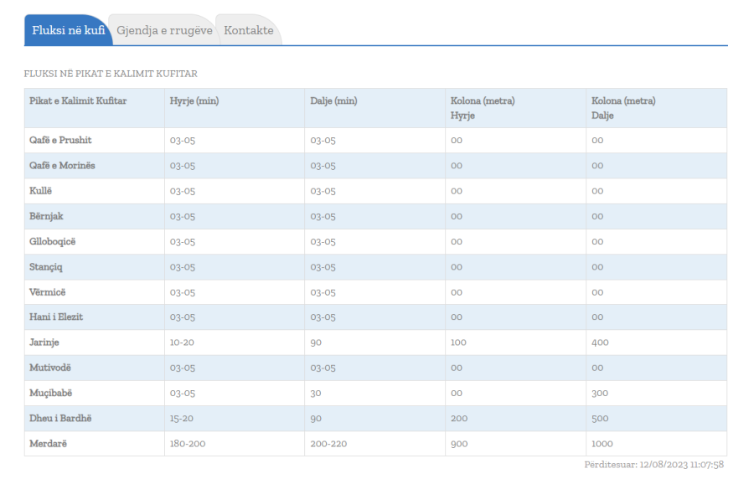Screen dimensions: 754x479
Task: Select the Qafë e Prushit row label
Action: click(x=60, y=141)
